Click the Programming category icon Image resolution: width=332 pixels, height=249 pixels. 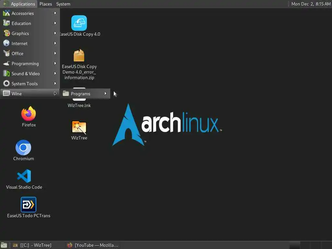pyautogui.click(x=6, y=63)
